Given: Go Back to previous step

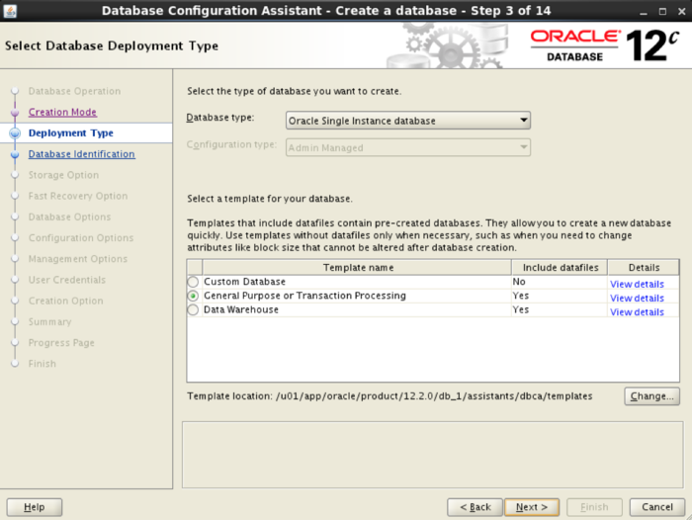Looking at the screenshot, I should coord(475,507).
